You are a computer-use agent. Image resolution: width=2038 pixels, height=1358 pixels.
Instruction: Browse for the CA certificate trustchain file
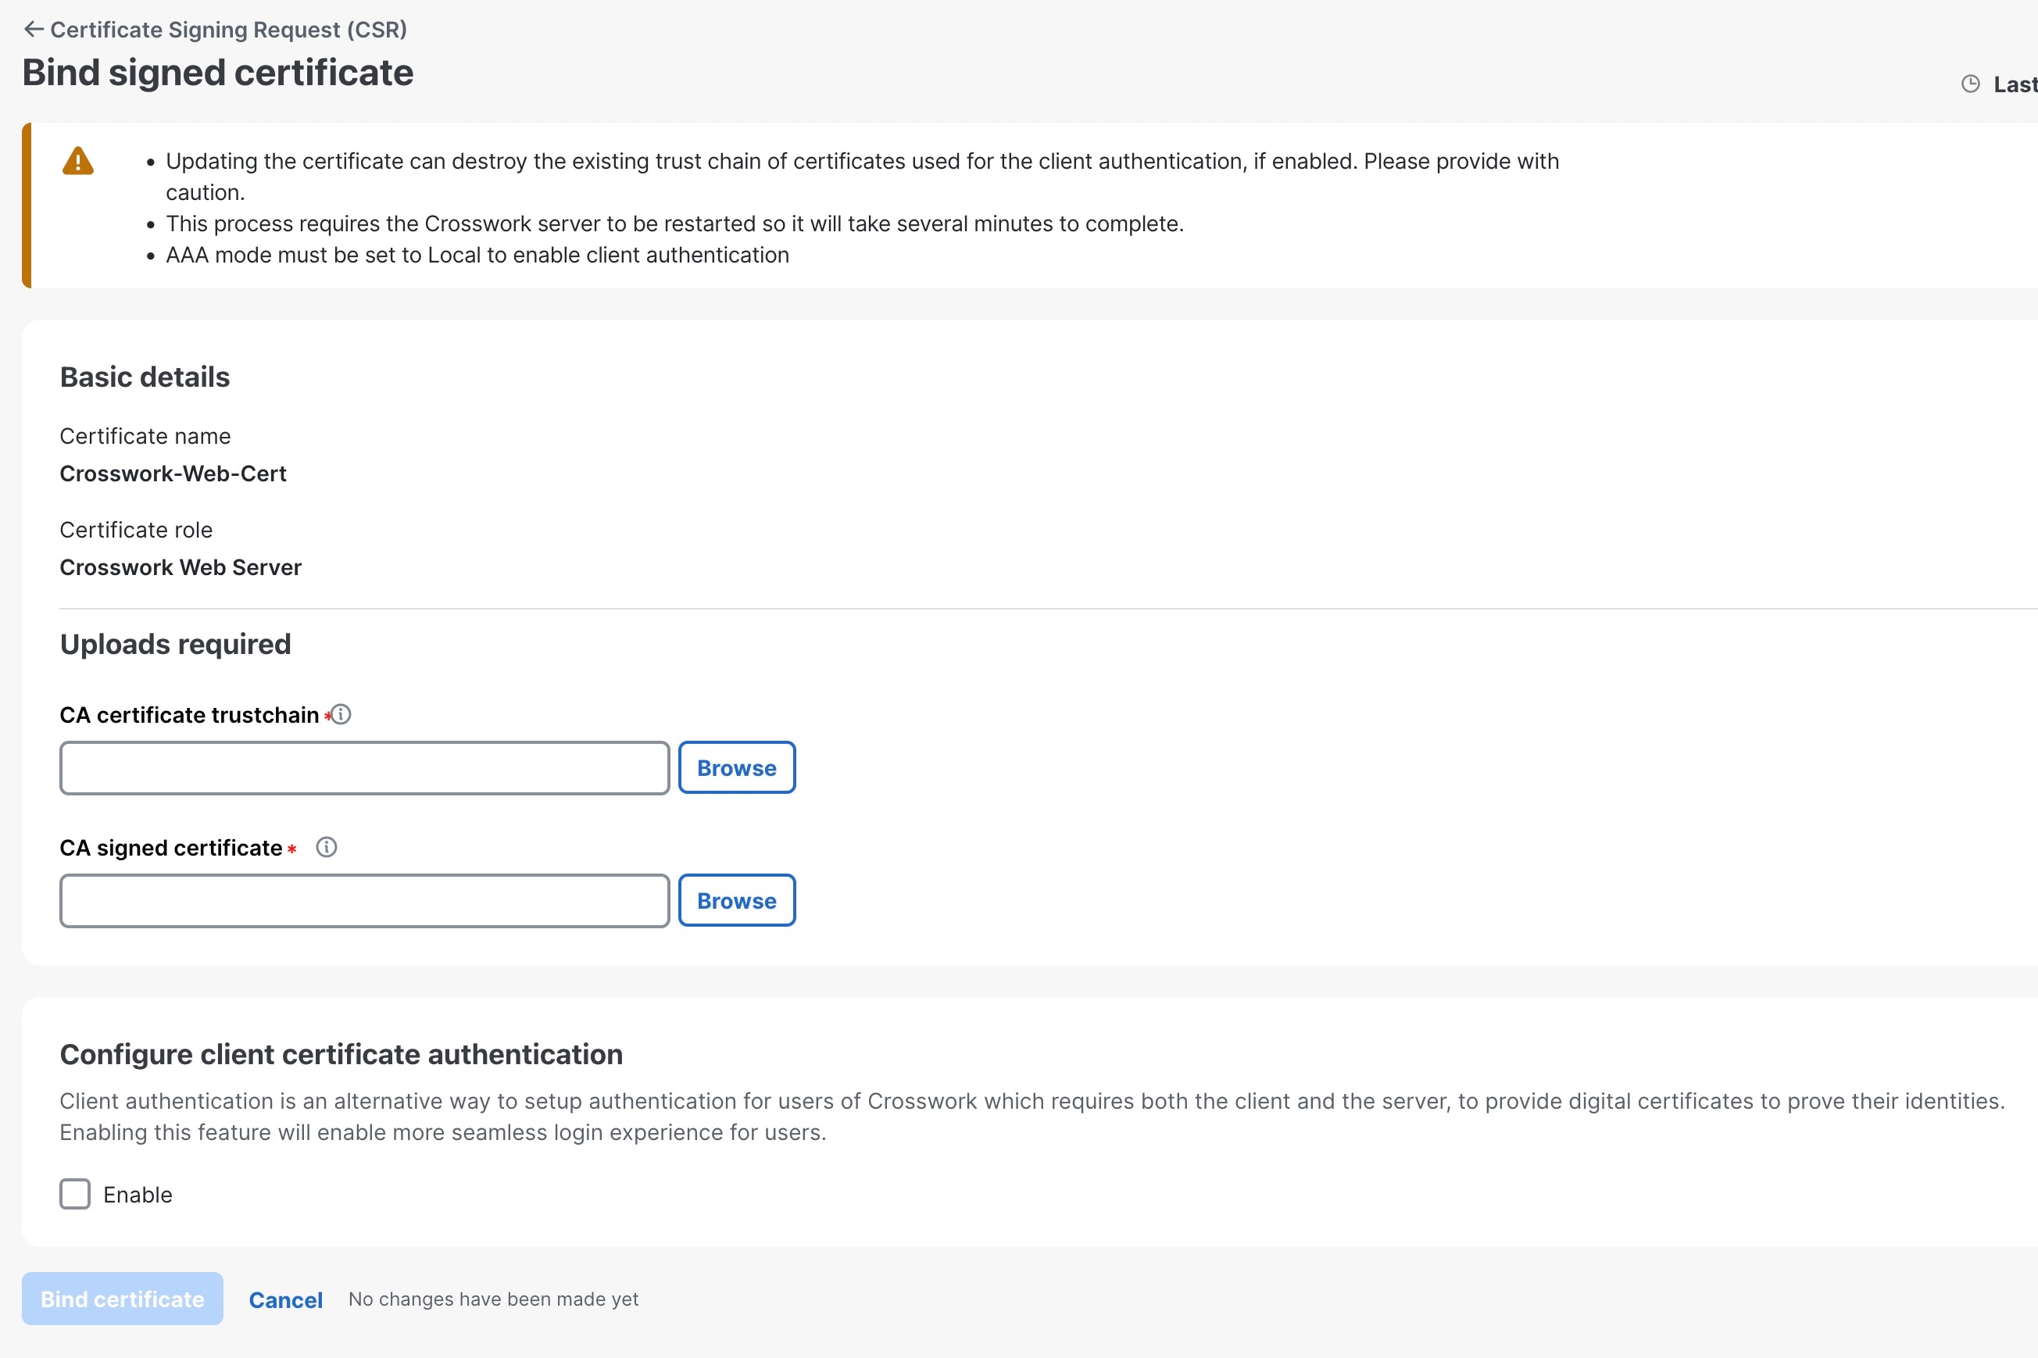(737, 768)
